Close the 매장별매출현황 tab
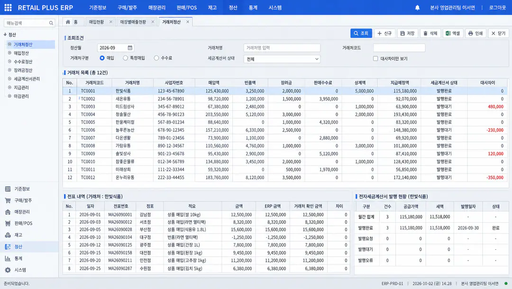The height and width of the screenshot is (289, 512). click(x=153, y=22)
